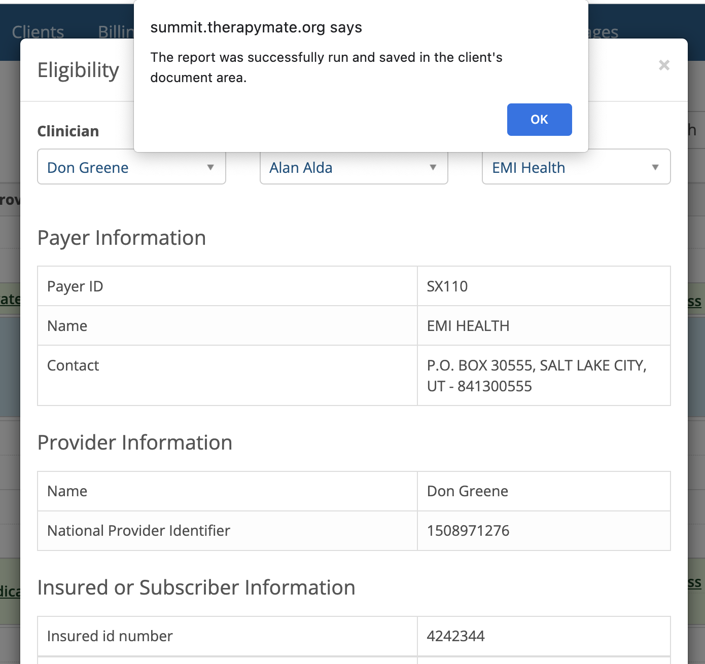The image size is (705, 664).
Task: Click the client dropdown arrow beside Alan Alda
Action: (x=433, y=167)
